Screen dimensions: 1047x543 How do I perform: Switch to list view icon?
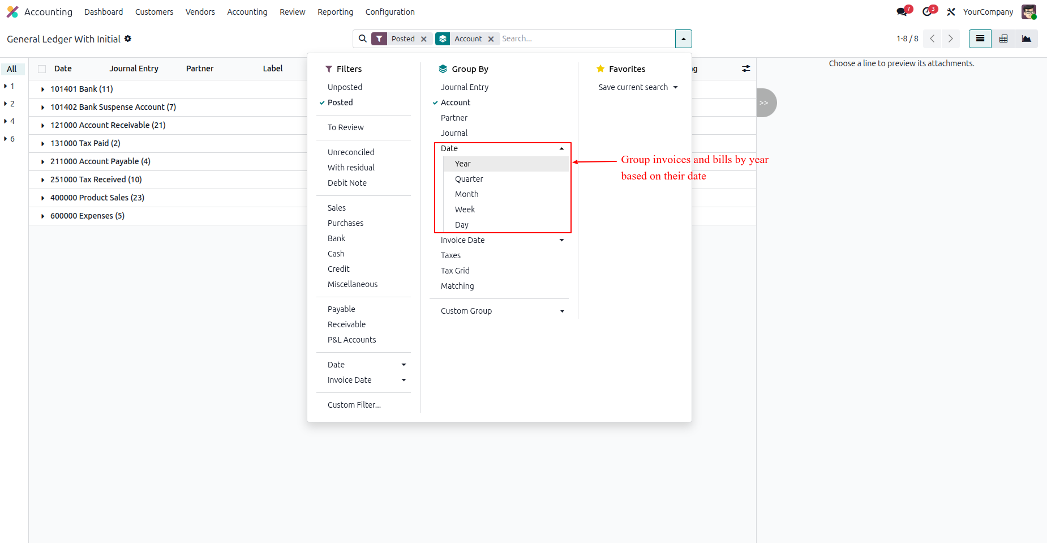tap(980, 39)
